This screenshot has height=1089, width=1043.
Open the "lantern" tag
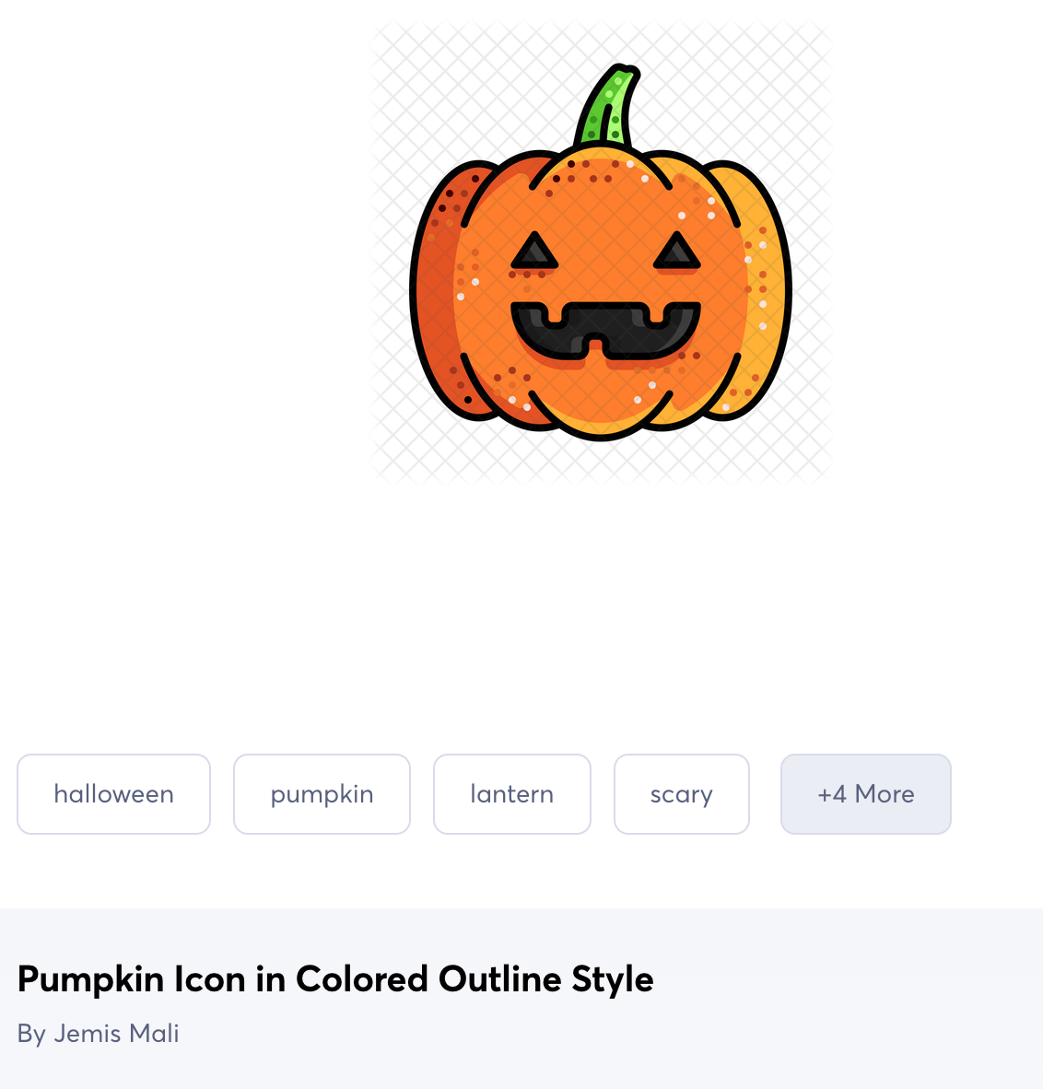click(x=511, y=794)
